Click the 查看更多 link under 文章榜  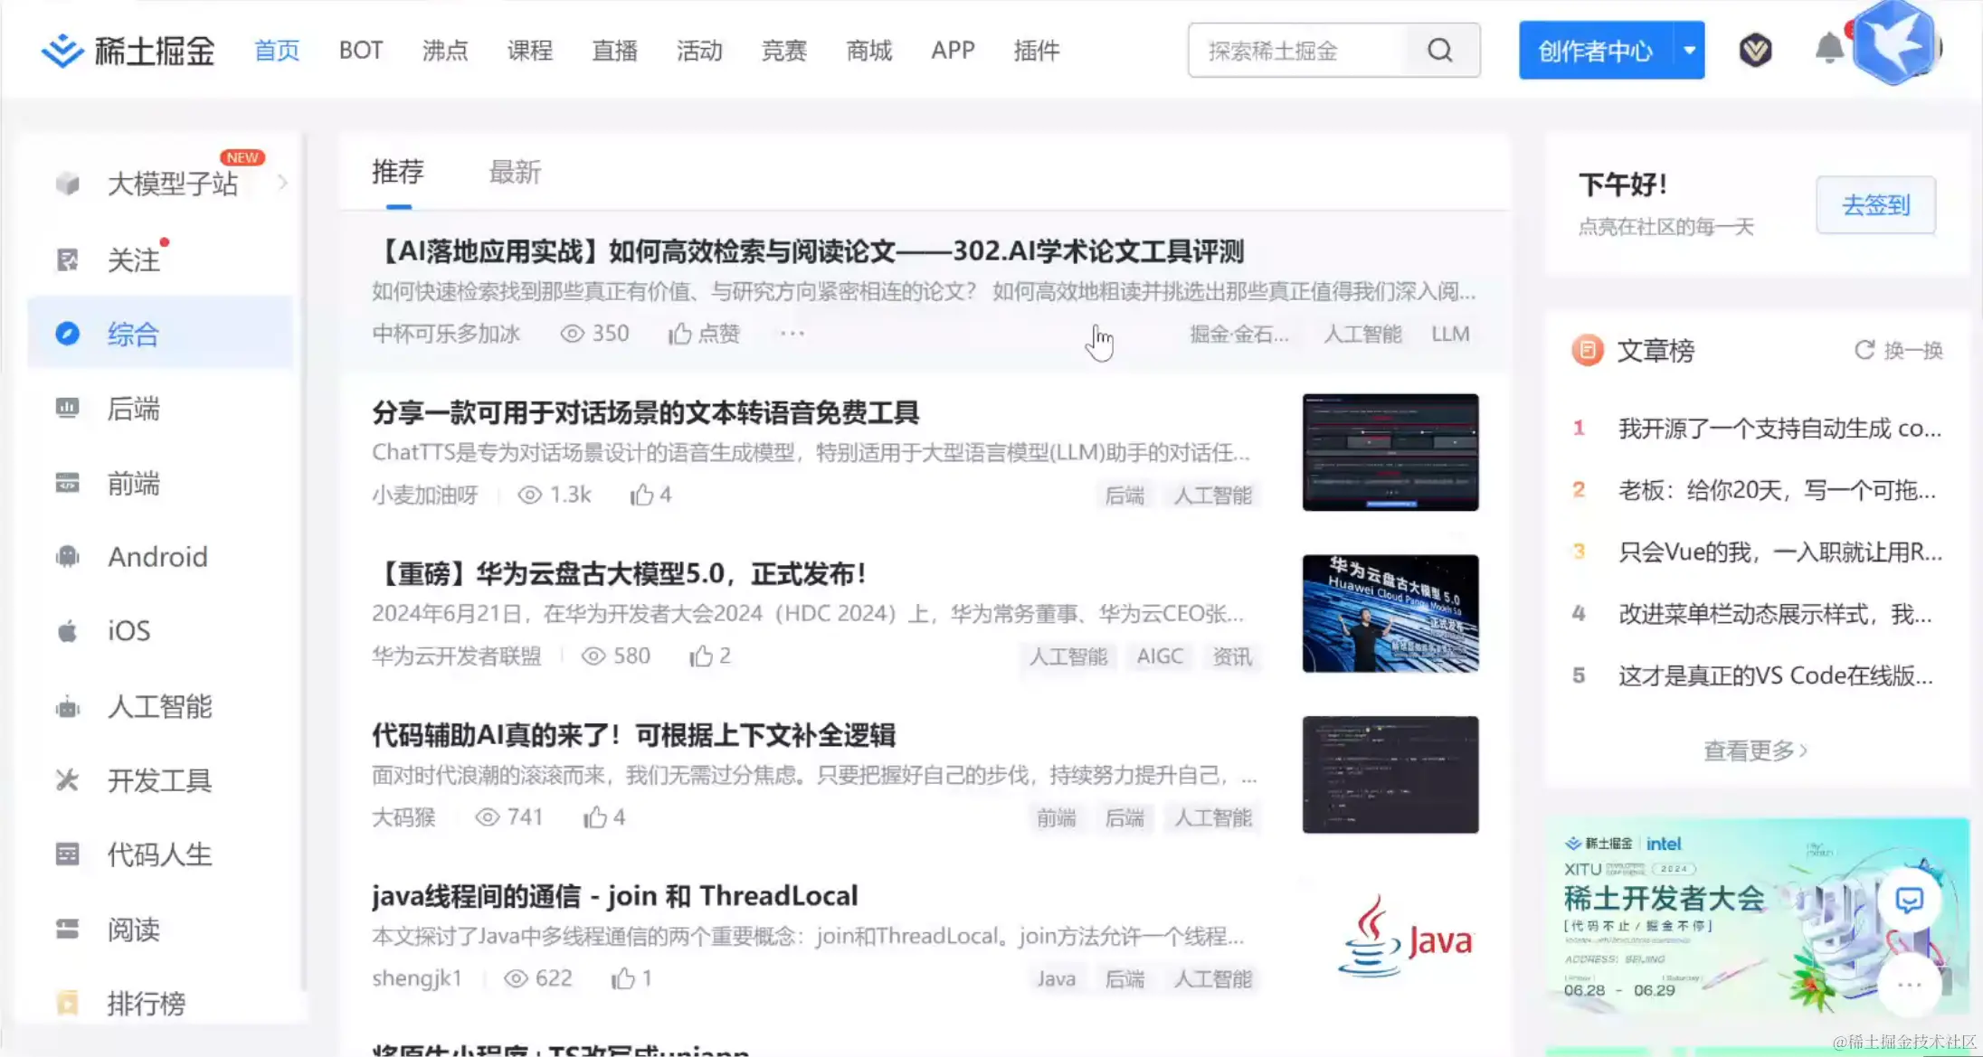coord(1755,750)
